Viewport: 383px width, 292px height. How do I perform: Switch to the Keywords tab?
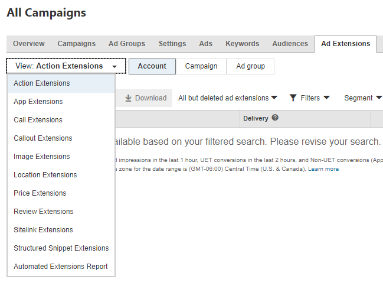click(x=243, y=44)
